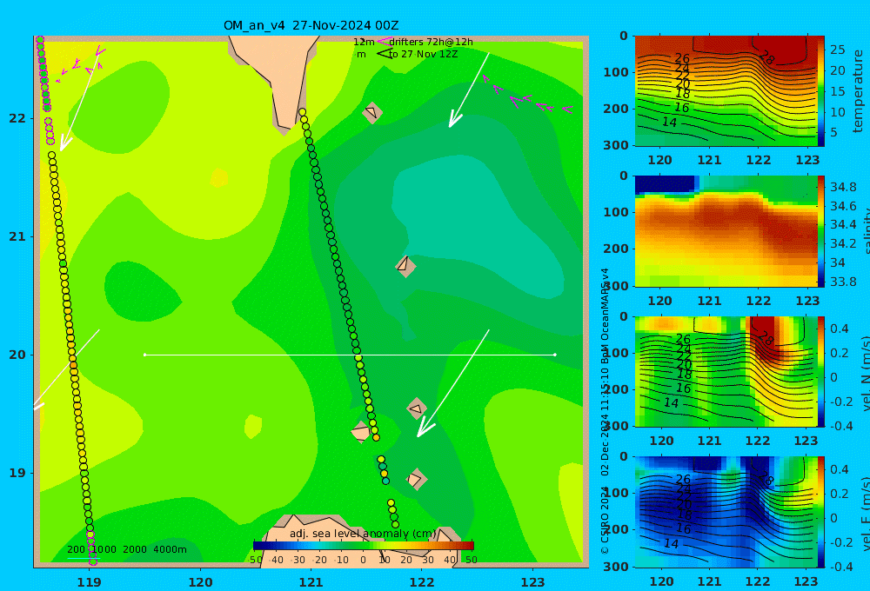Click the '300' depth tick of the salinity panel

pyautogui.click(x=616, y=286)
